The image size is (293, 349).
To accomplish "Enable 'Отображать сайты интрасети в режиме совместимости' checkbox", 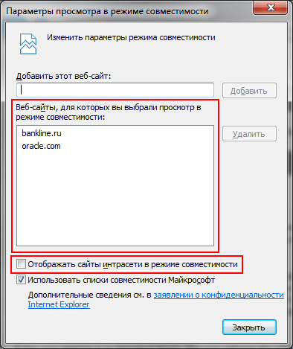I will tap(21, 264).
